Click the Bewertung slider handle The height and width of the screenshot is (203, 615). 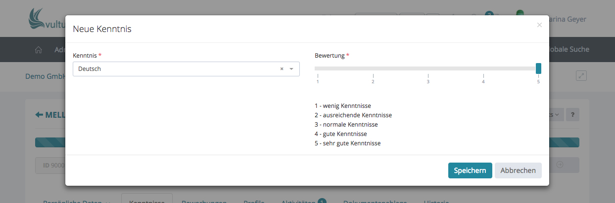pyautogui.click(x=538, y=68)
